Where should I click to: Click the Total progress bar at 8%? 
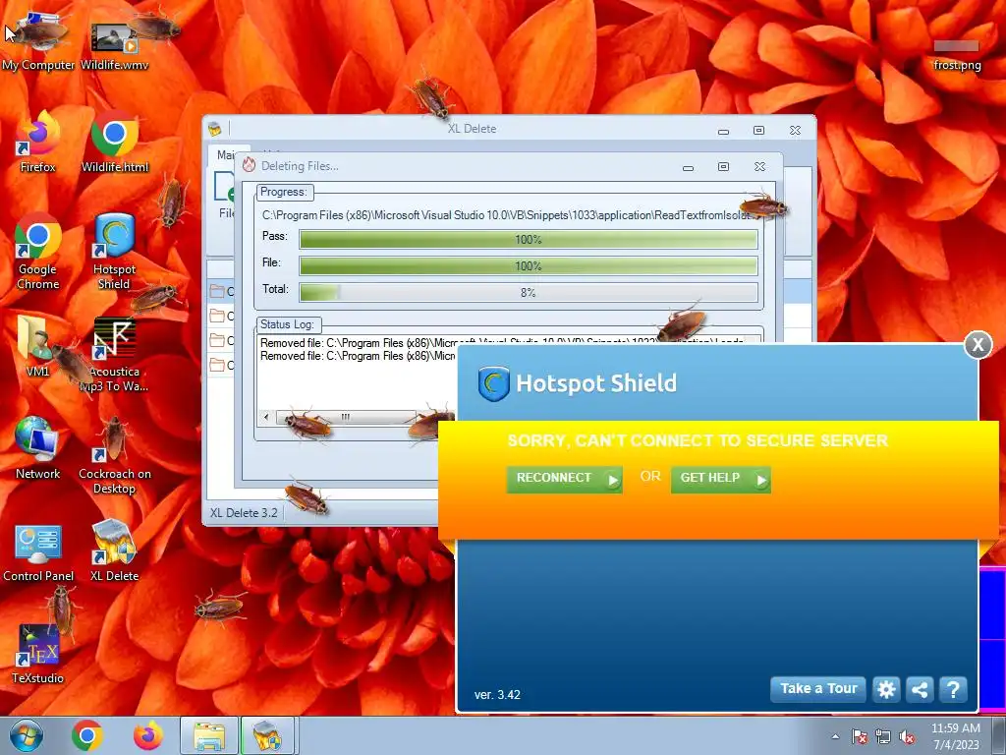click(x=528, y=292)
